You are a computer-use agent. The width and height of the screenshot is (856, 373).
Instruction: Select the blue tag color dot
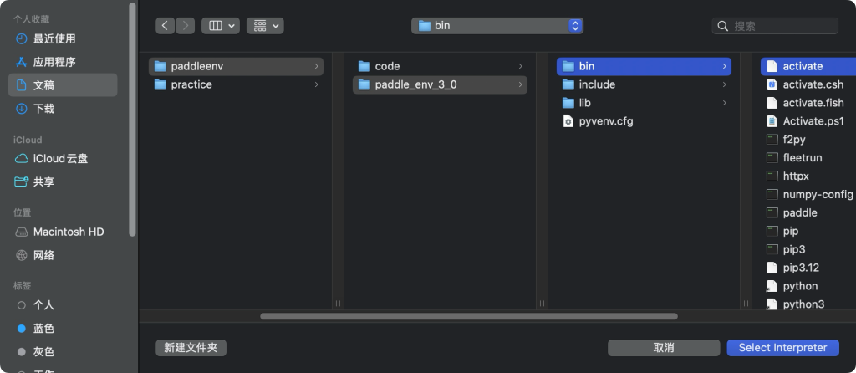coord(22,329)
